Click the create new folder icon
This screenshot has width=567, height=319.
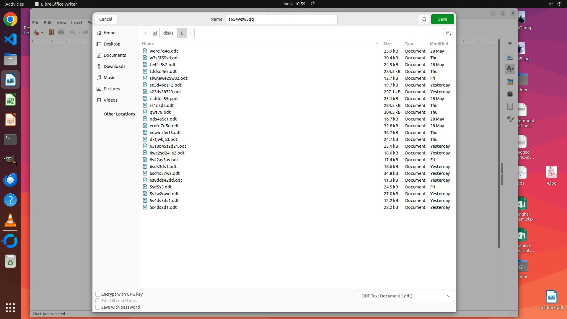point(449,33)
